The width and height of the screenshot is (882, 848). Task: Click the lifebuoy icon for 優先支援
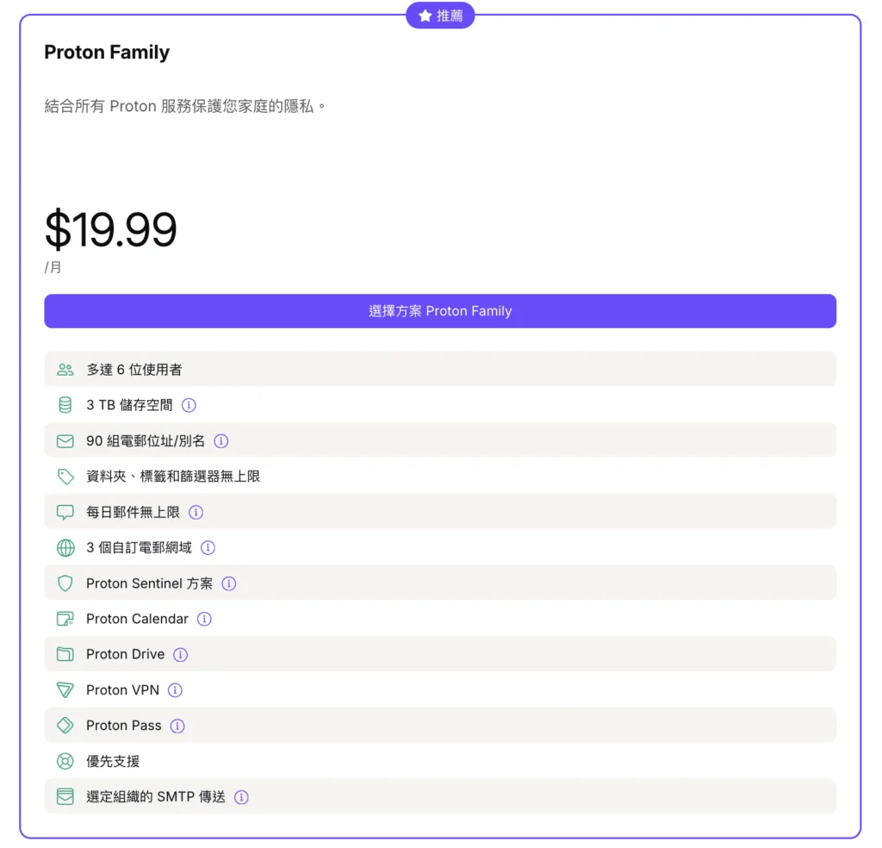pyautogui.click(x=65, y=762)
